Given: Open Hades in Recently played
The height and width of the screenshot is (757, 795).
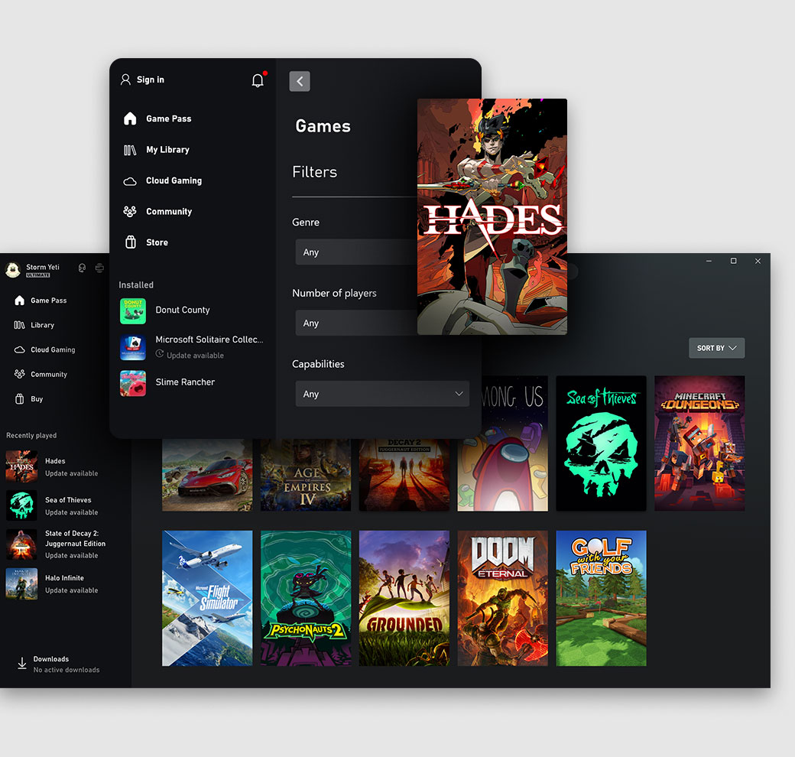Looking at the screenshot, I should 52,466.
